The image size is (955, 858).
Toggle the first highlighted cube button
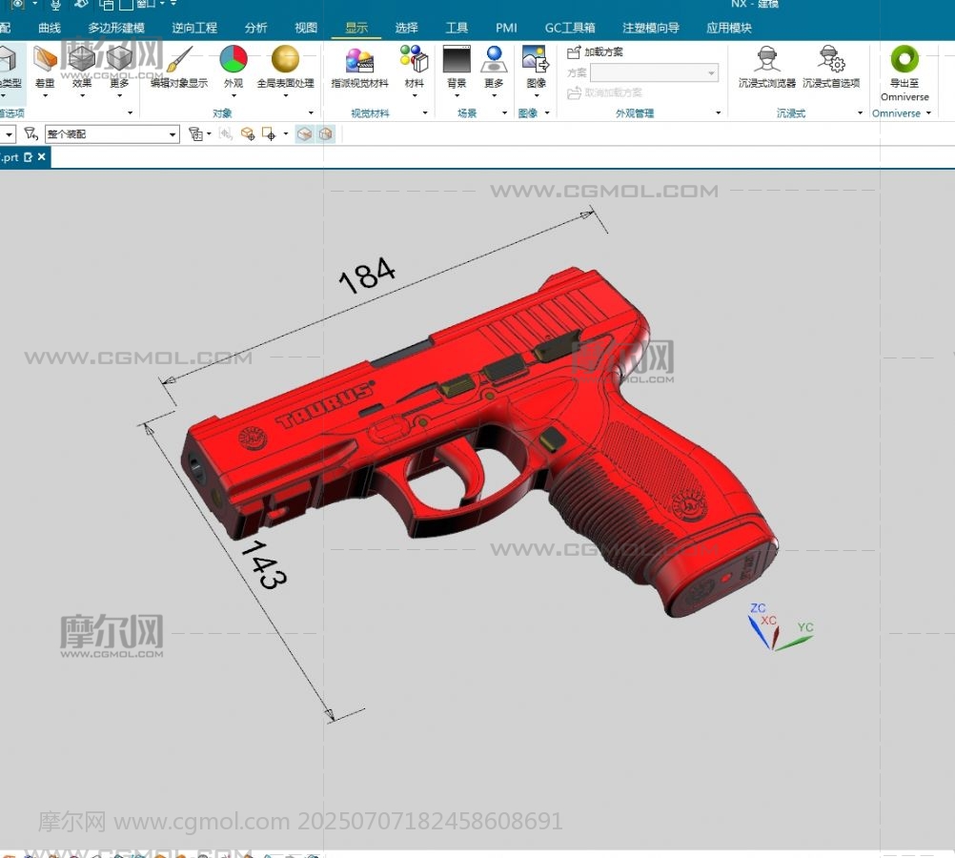pos(305,134)
